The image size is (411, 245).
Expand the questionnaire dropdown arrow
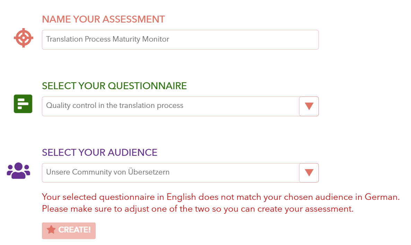[x=309, y=106]
